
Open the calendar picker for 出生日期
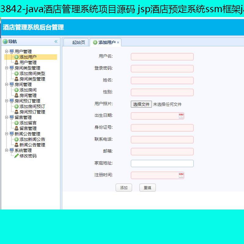click(181, 116)
